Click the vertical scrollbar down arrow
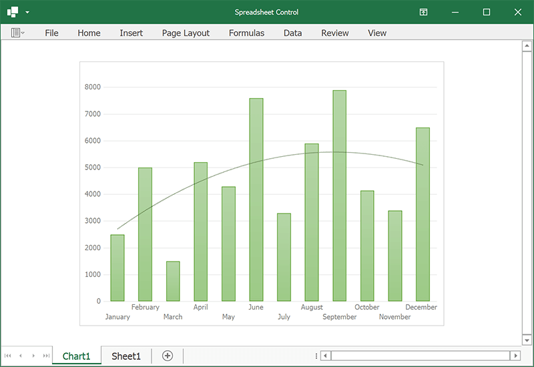Screen dimensions: 534x367 coord(526,340)
